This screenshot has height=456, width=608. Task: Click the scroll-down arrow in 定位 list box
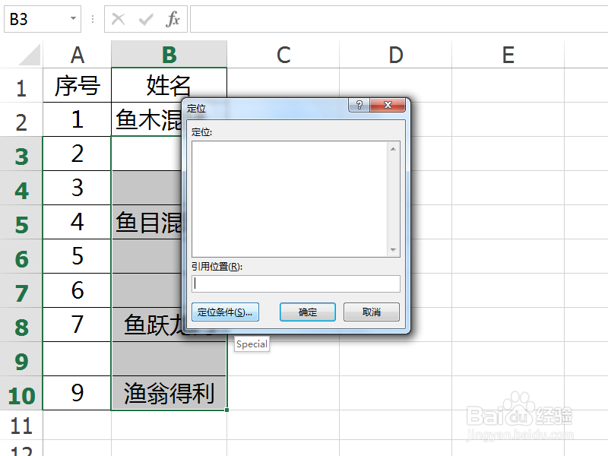394,249
